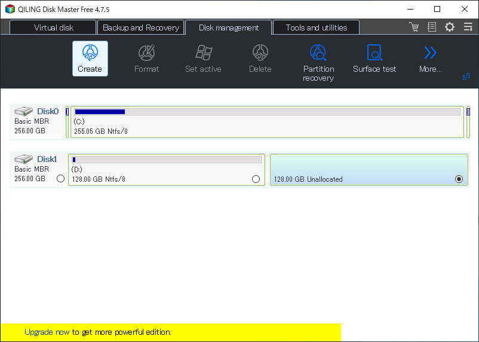Open Partition recovery
This screenshot has width=479, height=342.
click(318, 63)
